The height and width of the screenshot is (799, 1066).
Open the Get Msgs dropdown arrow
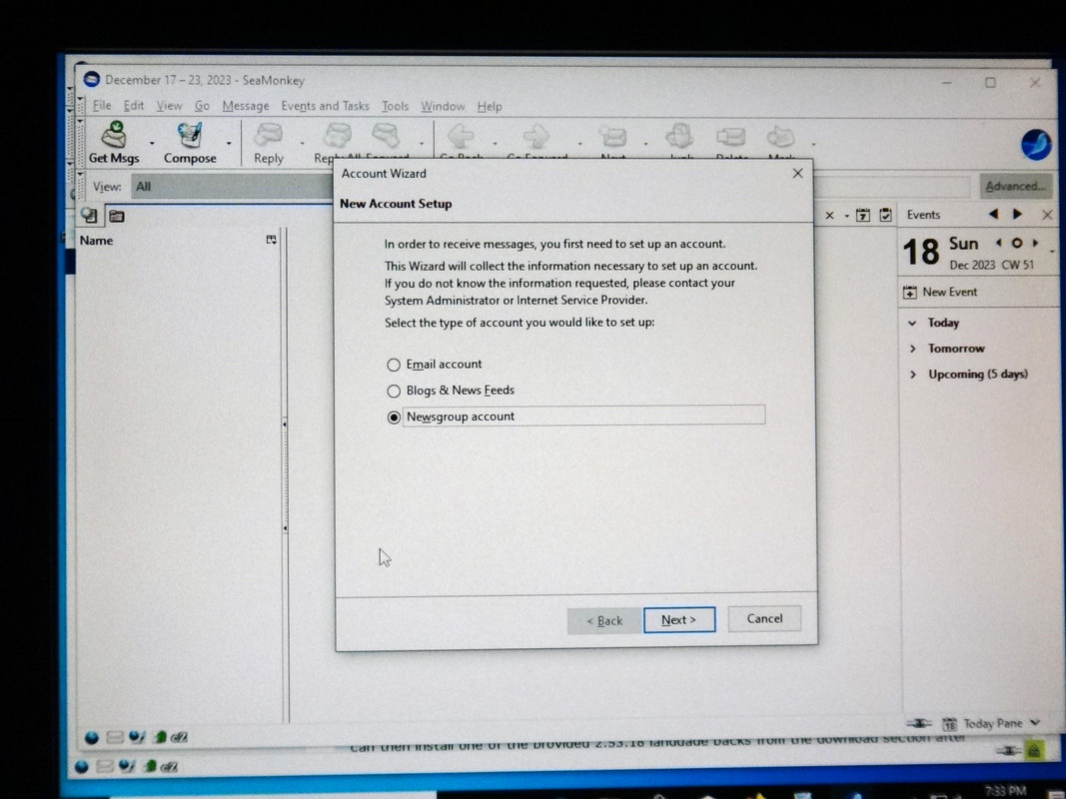click(x=152, y=144)
